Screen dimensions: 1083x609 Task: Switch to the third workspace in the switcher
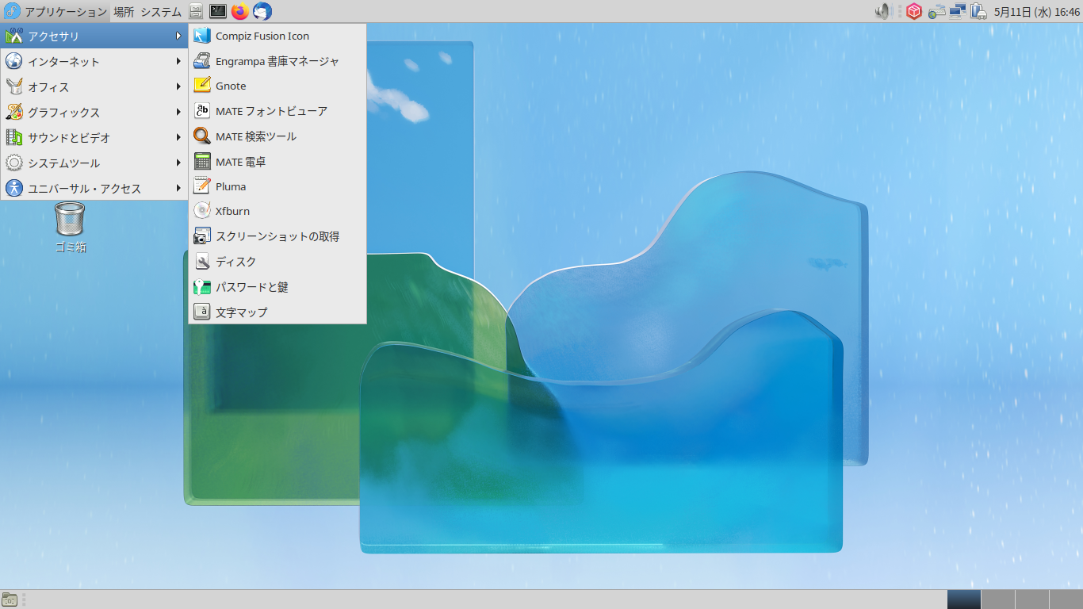[x=1031, y=599]
